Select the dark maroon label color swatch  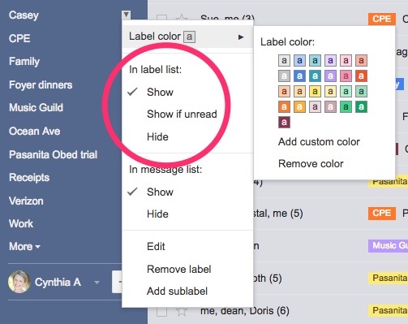284,122
